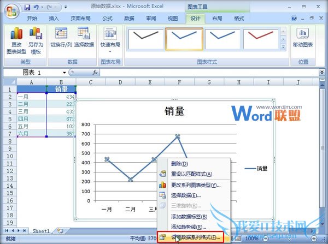Click cell containing 一月

31,97
